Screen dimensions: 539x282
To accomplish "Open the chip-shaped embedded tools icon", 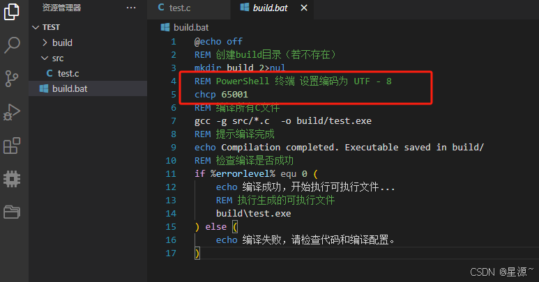I will (x=12, y=179).
